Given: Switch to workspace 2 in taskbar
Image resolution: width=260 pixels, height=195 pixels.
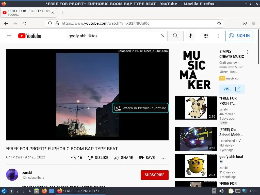Looking at the screenshot, I should [x=18, y=191].
